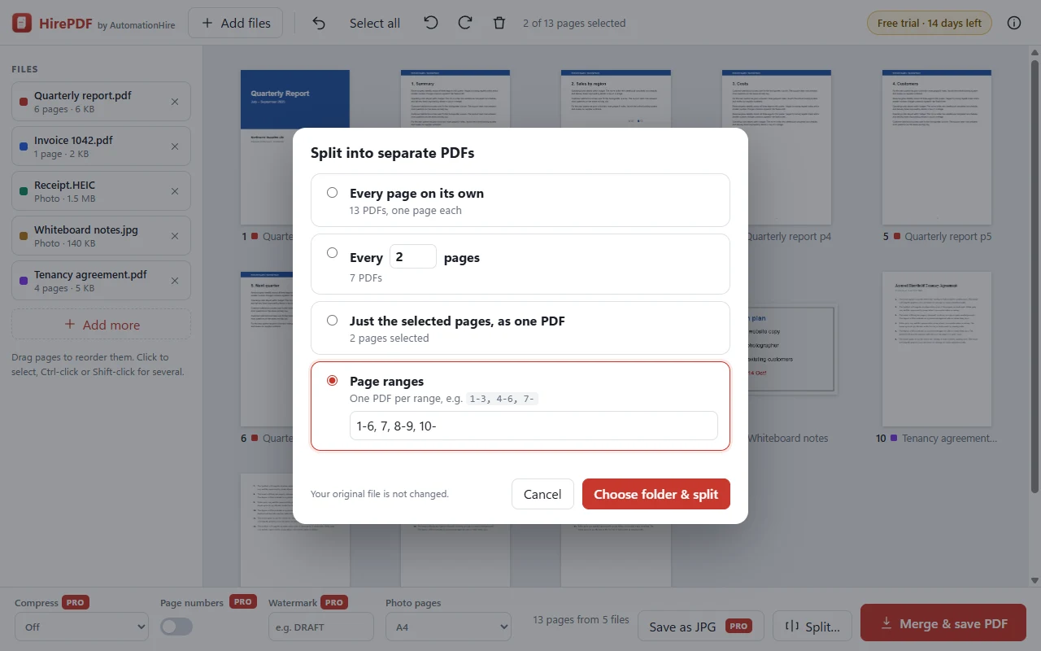Click the Quarterly report p5 page thumbnail

coord(937,146)
